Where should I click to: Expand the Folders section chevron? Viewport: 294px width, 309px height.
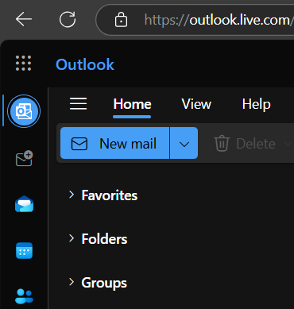pyautogui.click(x=72, y=238)
